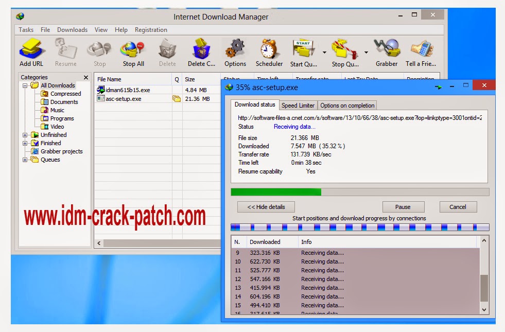Open the Scheduler from the toolbar
This screenshot has height=332, width=505.
(269, 53)
